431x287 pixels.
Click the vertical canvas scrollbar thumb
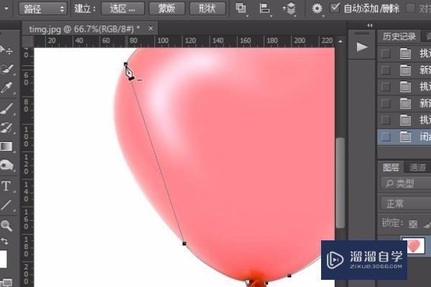340,183
